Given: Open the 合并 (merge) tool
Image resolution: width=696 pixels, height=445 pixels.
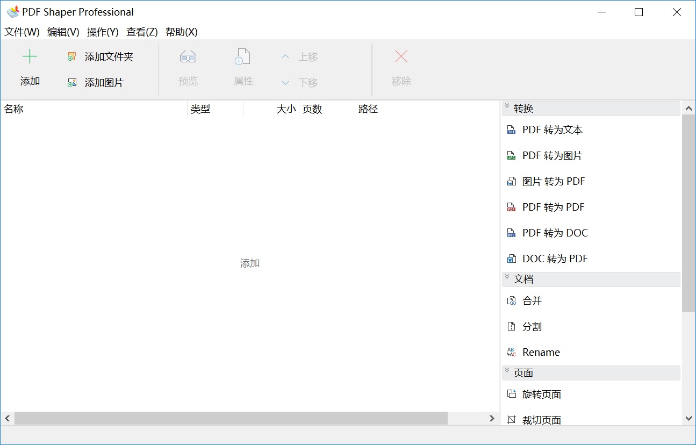Looking at the screenshot, I should click(532, 301).
